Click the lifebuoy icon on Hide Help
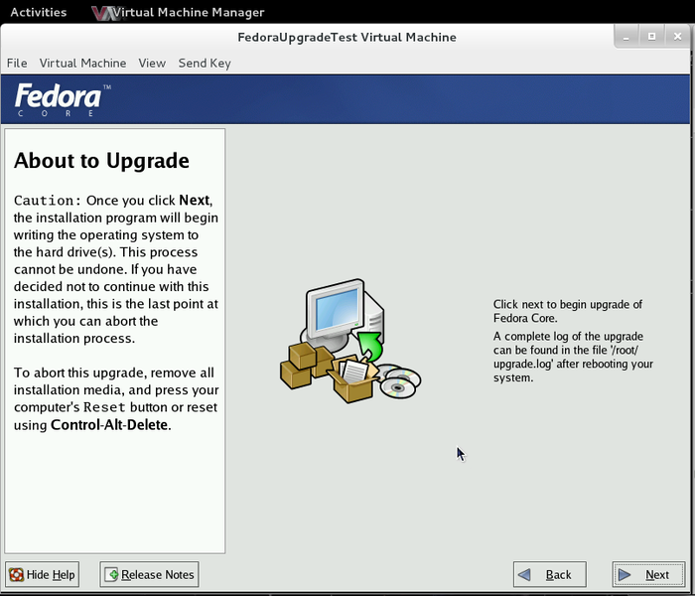This screenshot has width=695, height=596. click(17, 574)
